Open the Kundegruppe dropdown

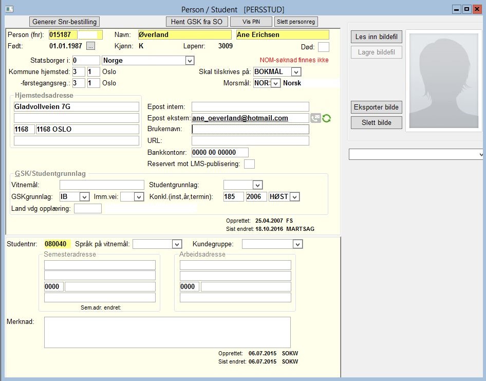click(297, 244)
